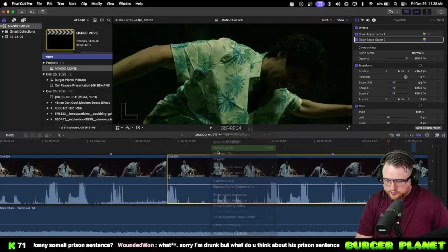Sort browser by Name column header
The image size is (448, 252).
77,57
